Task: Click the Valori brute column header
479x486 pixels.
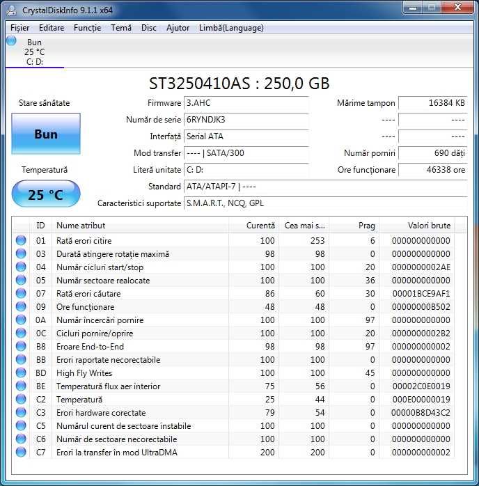Action: coord(417,226)
